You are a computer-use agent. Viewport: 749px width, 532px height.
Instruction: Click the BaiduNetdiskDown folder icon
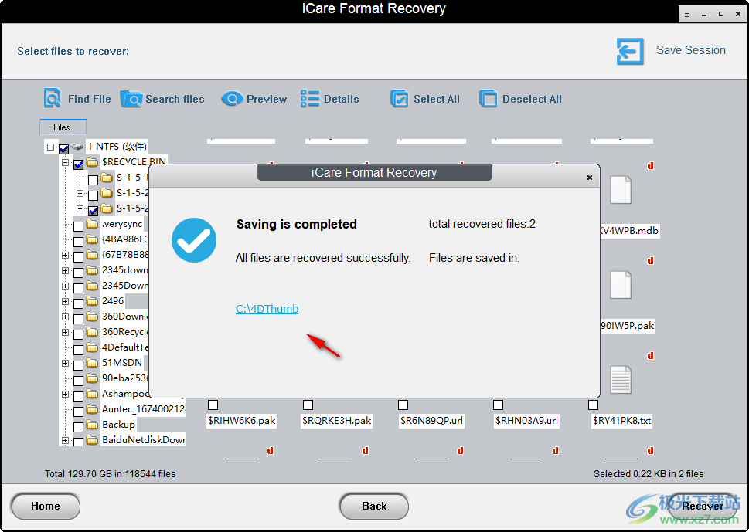92,440
